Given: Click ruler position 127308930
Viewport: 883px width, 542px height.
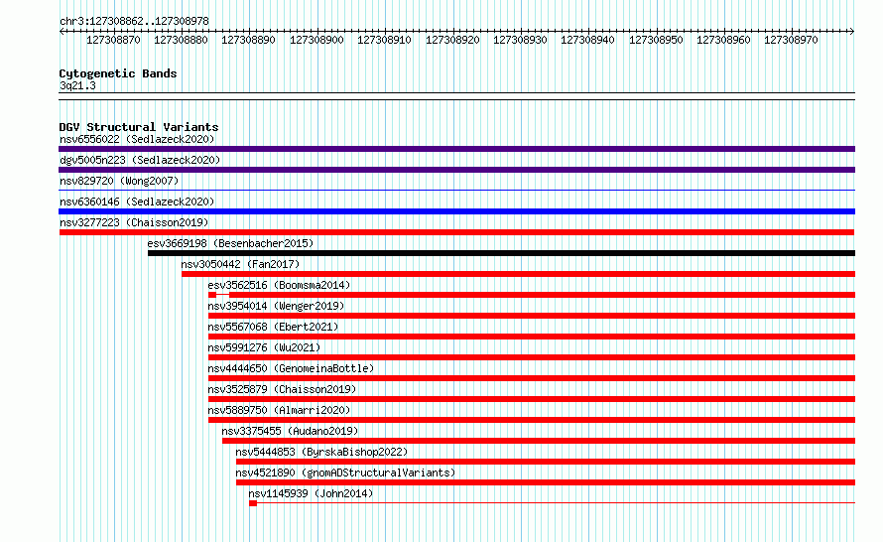Looking at the screenshot, I should (520, 40).
